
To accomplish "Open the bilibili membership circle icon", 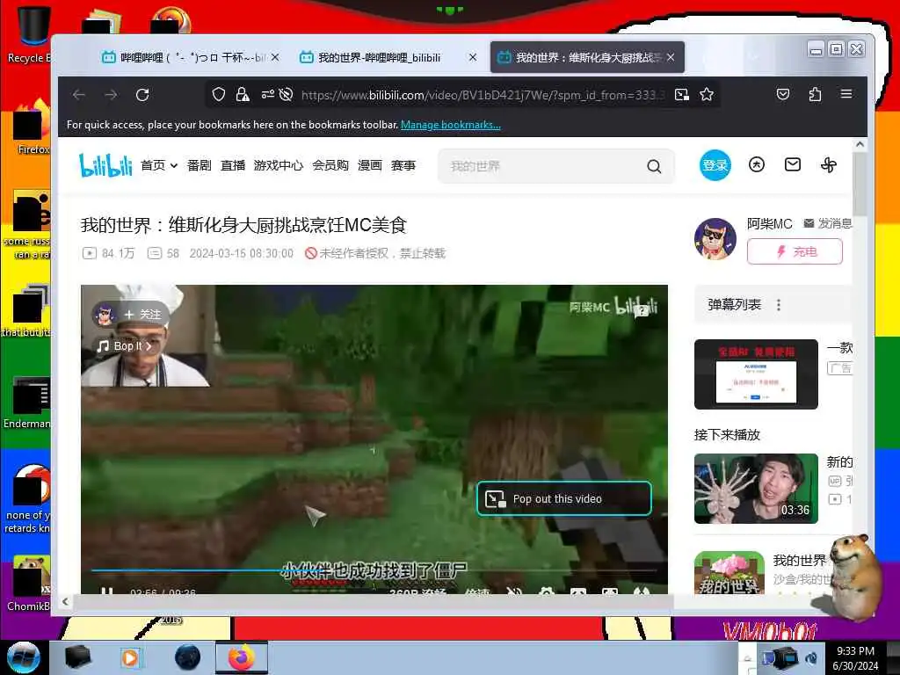I will (757, 165).
